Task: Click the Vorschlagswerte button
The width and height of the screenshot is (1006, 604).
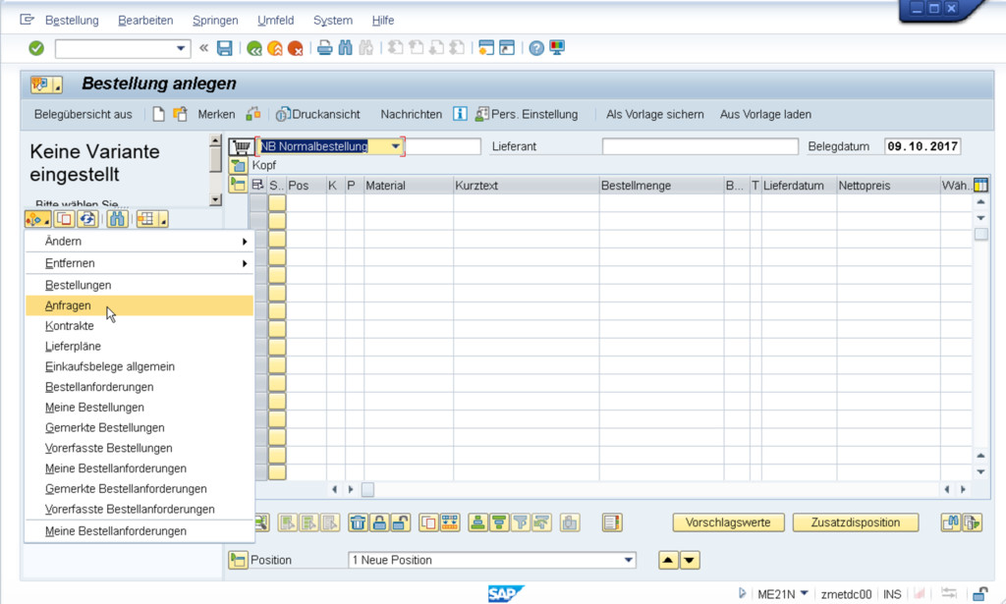Action: [x=728, y=522]
